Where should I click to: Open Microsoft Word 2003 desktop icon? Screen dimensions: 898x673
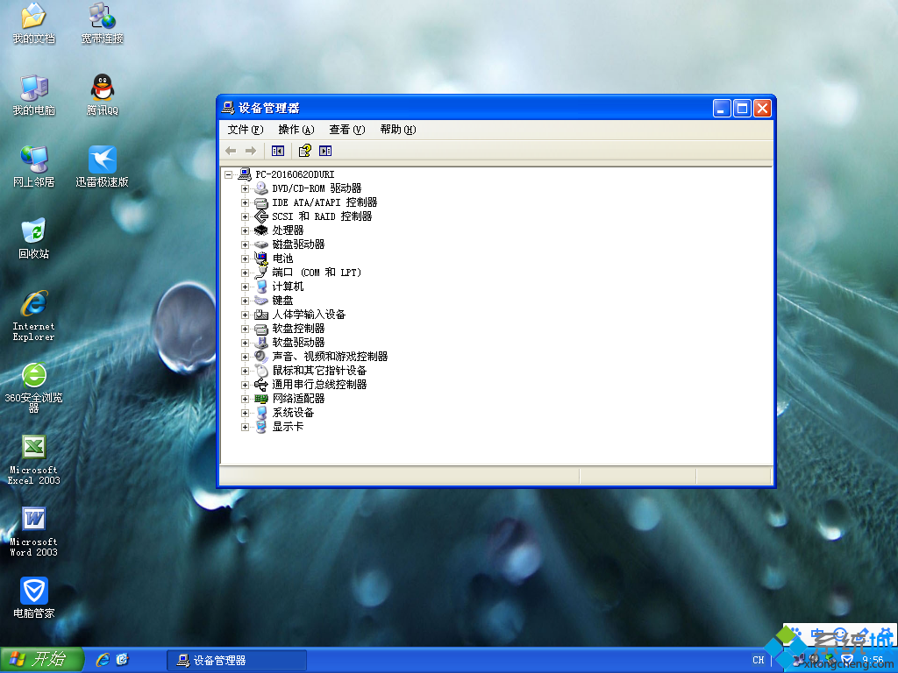pos(34,532)
